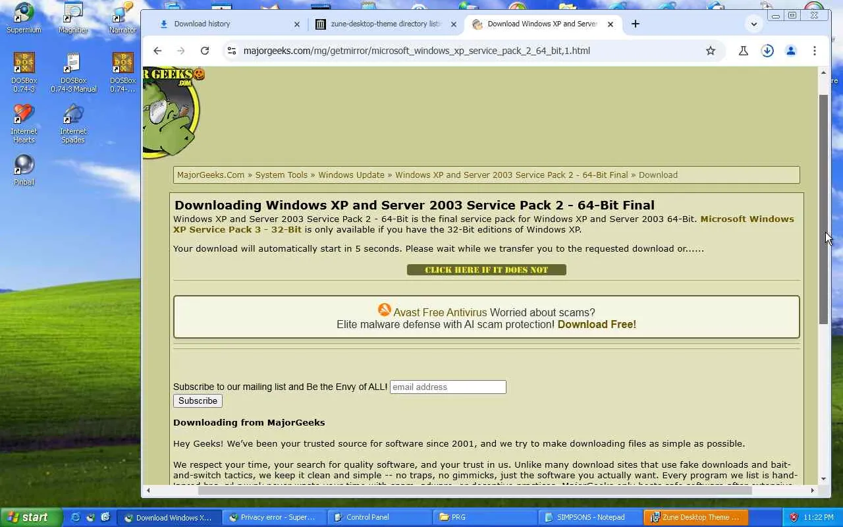Select the Internet Spades desktop icon

[73, 123]
